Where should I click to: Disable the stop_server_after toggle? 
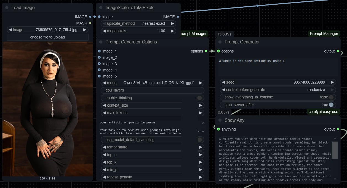click(x=331, y=105)
